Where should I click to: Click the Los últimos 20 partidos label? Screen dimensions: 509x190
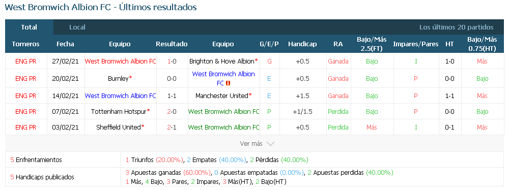[456, 27]
